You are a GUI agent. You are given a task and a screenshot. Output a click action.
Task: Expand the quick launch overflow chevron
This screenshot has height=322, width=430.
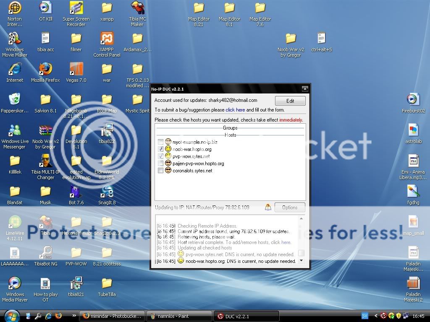coord(74,315)
